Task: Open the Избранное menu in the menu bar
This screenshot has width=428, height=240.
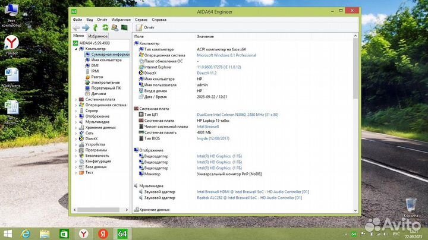Action: pyautogui.click(x=121, y=20)
